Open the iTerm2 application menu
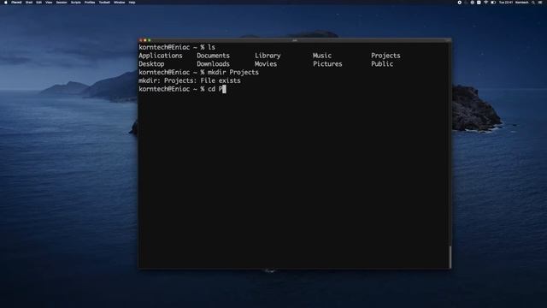The width and height of the screenshot is (547, 308). coord(16,3)
